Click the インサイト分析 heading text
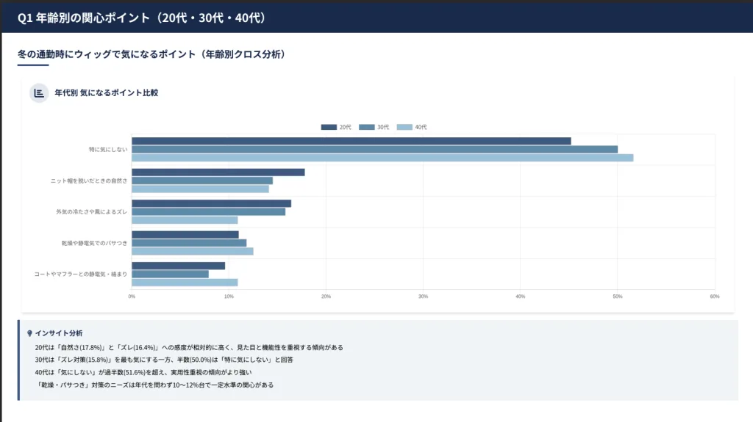This screenshot has width=753, height=422. coord(59,333)
